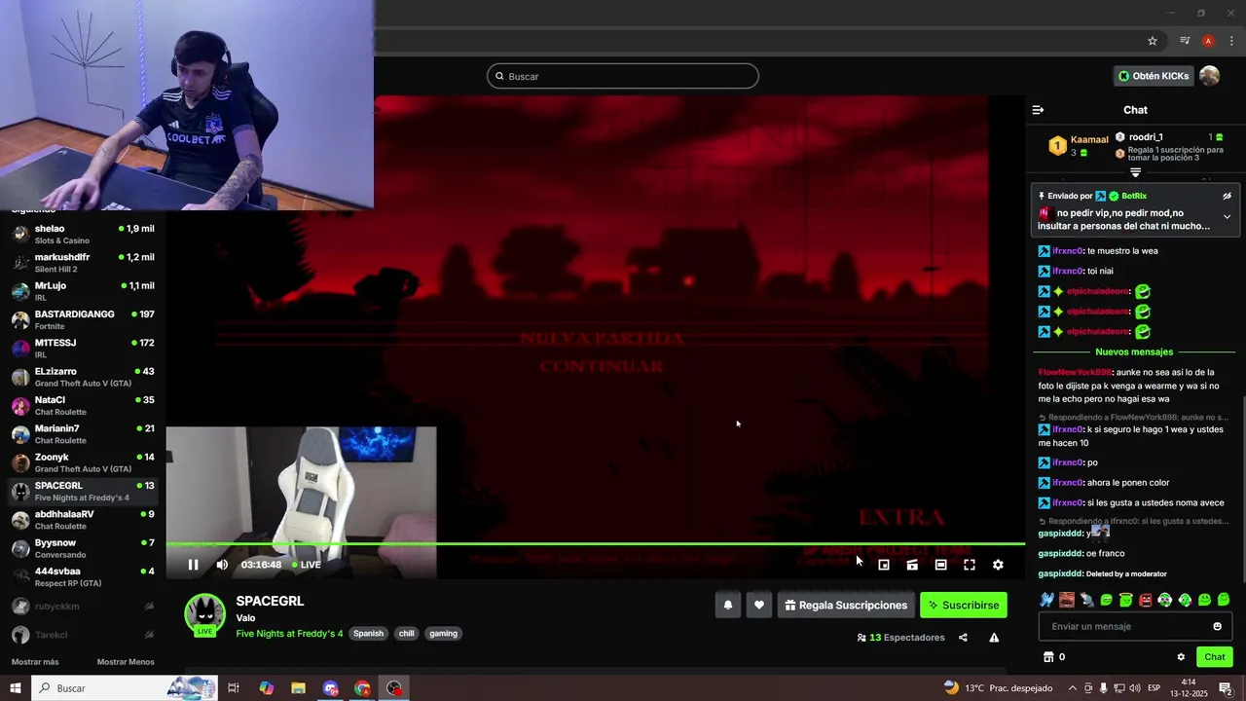Insert the bowing man emote

(x=1086, y=600)
